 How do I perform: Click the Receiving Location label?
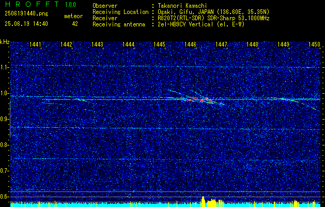point(120,12)
